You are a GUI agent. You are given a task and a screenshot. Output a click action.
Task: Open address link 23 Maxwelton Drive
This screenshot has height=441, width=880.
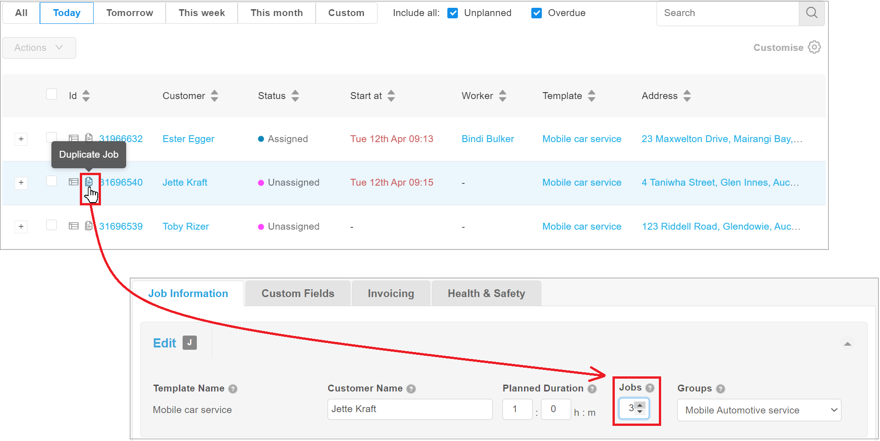click(x=722, y=139)
